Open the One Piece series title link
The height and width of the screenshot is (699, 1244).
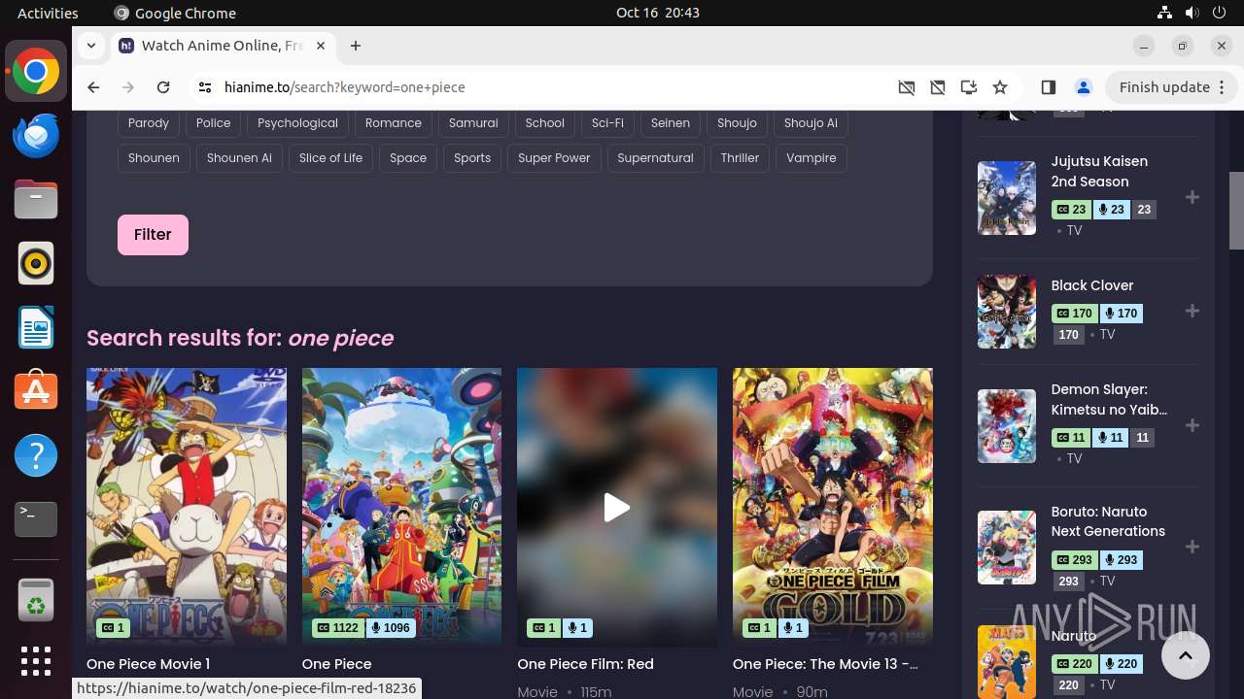click(x=337, y=664)
